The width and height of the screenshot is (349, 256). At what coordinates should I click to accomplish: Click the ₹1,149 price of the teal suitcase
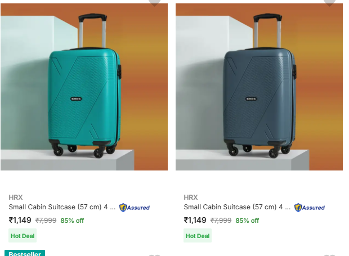coord(20,220)
